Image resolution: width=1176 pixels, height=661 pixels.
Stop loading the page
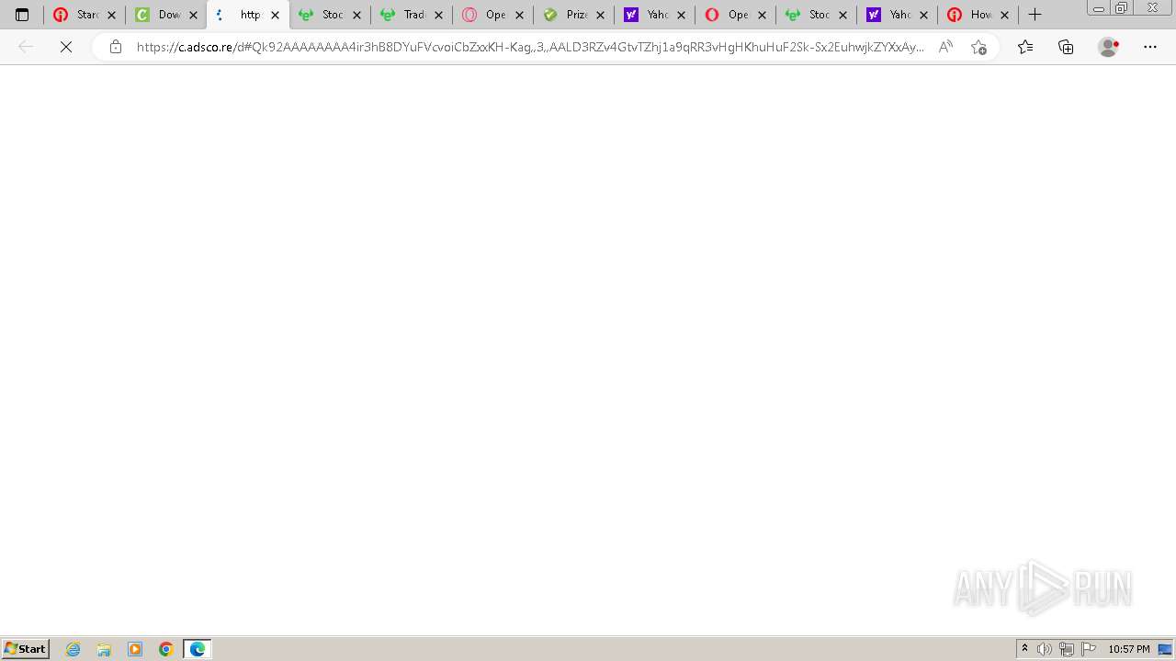tap(66, 47)
